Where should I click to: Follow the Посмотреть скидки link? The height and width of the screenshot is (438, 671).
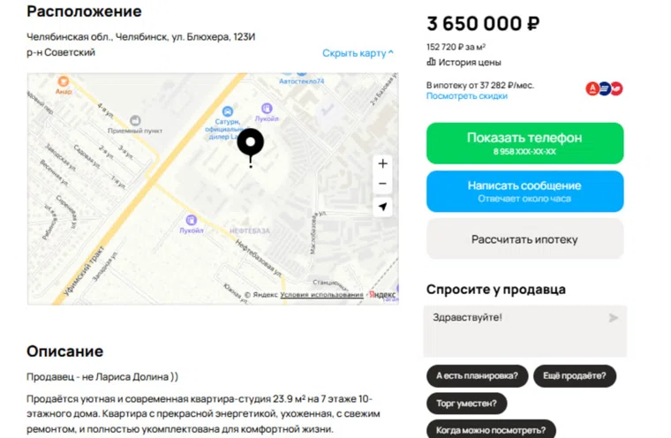466,96
